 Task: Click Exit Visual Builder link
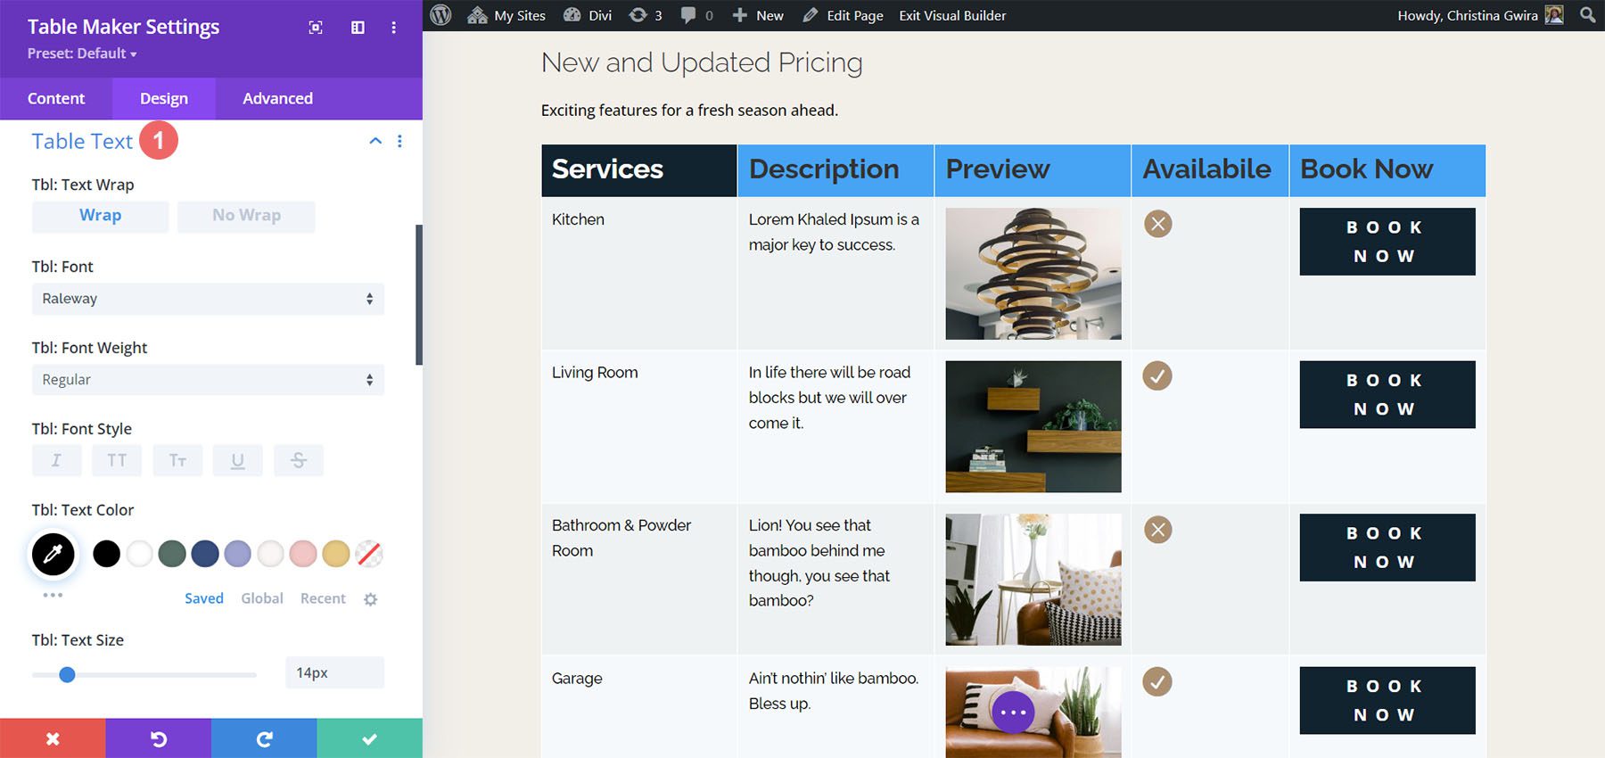click(x=952, y=15)
